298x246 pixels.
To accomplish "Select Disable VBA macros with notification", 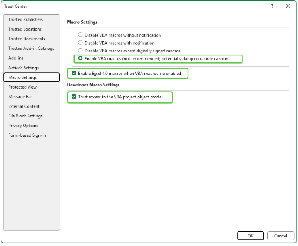I will [x=80, y=43].
